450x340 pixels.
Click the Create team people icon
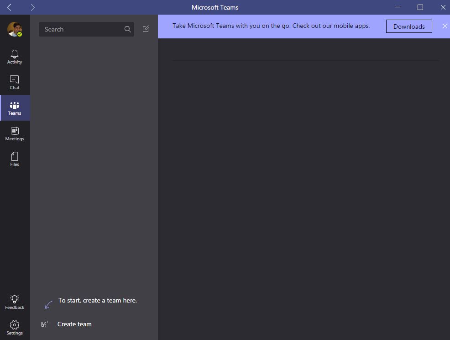[44, 324]
